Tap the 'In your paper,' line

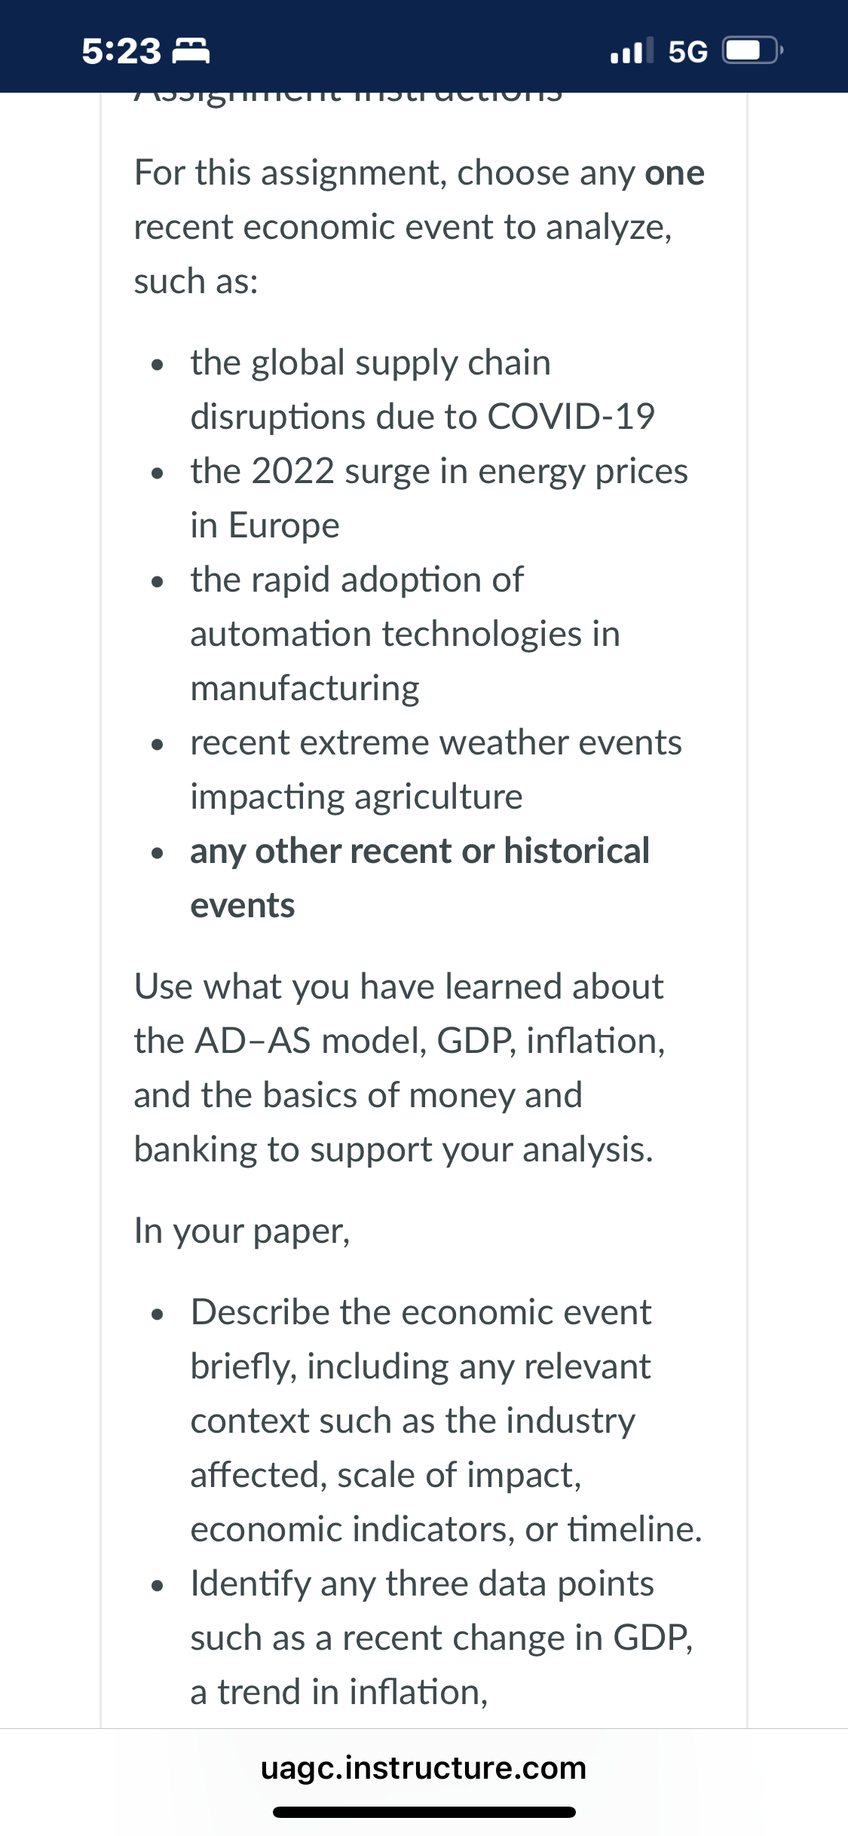[x=242, y=1231]
